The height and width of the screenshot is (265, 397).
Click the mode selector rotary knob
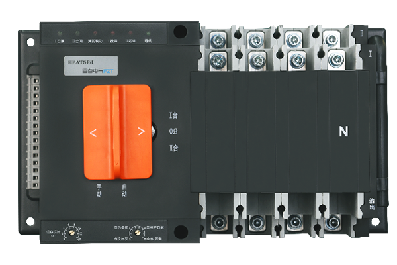(136, 231)
